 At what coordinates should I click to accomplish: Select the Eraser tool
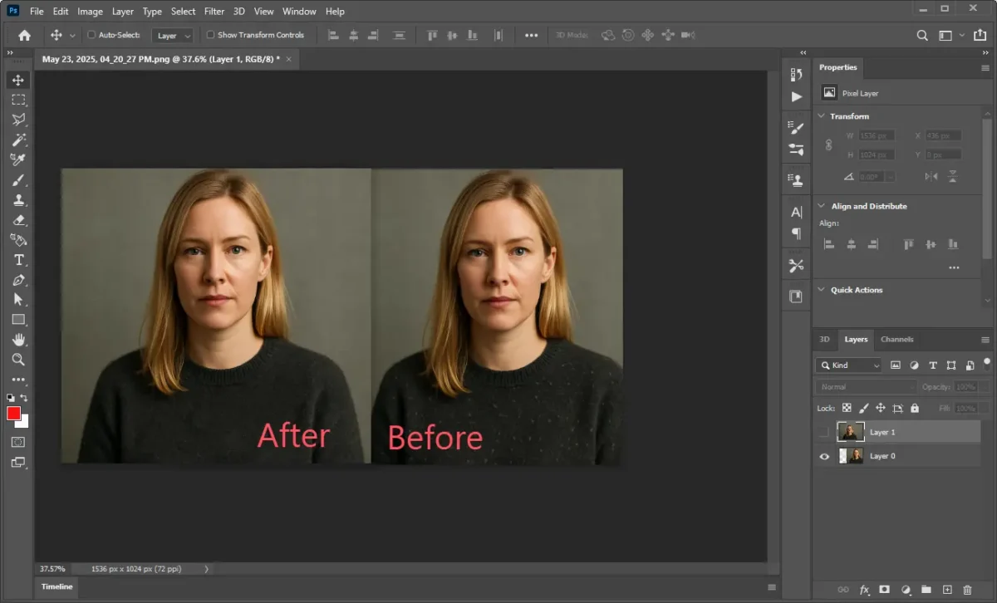pyautogui.click(x=18, y=220)
